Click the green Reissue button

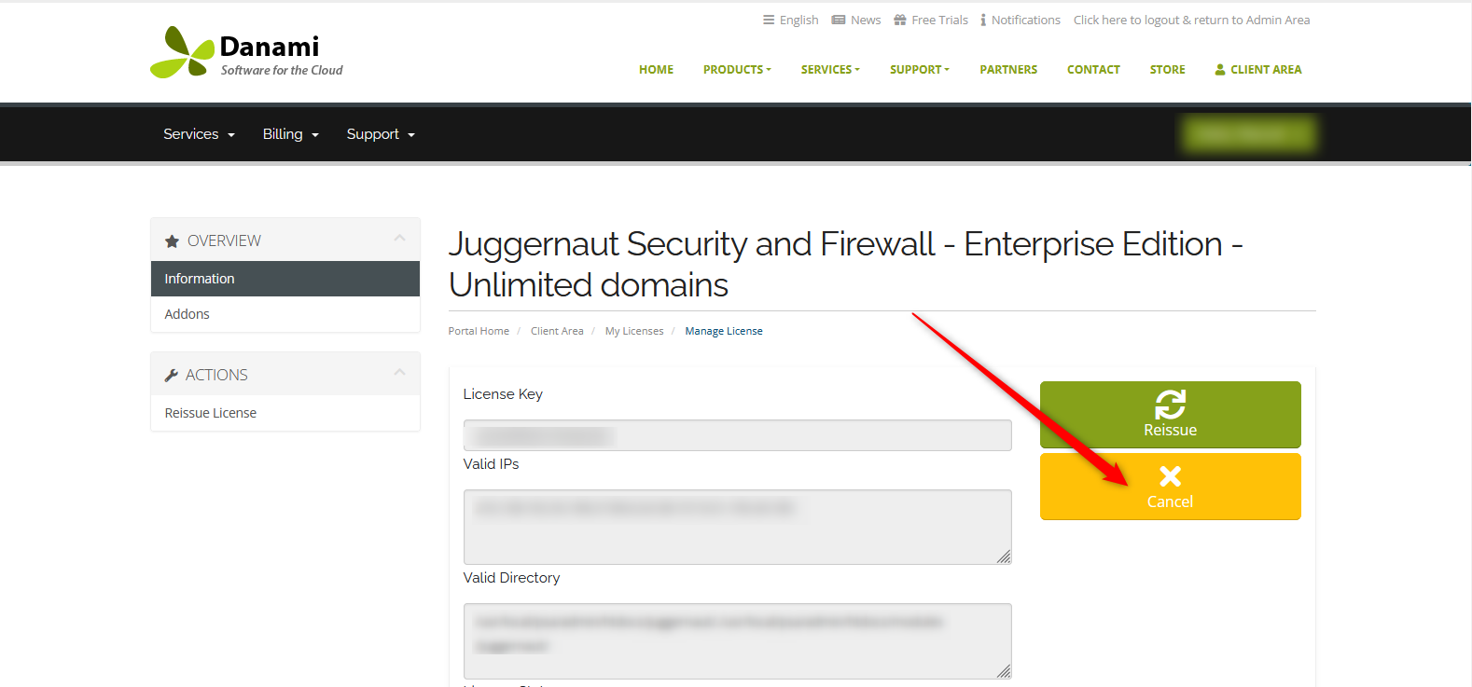(1171, 415)
